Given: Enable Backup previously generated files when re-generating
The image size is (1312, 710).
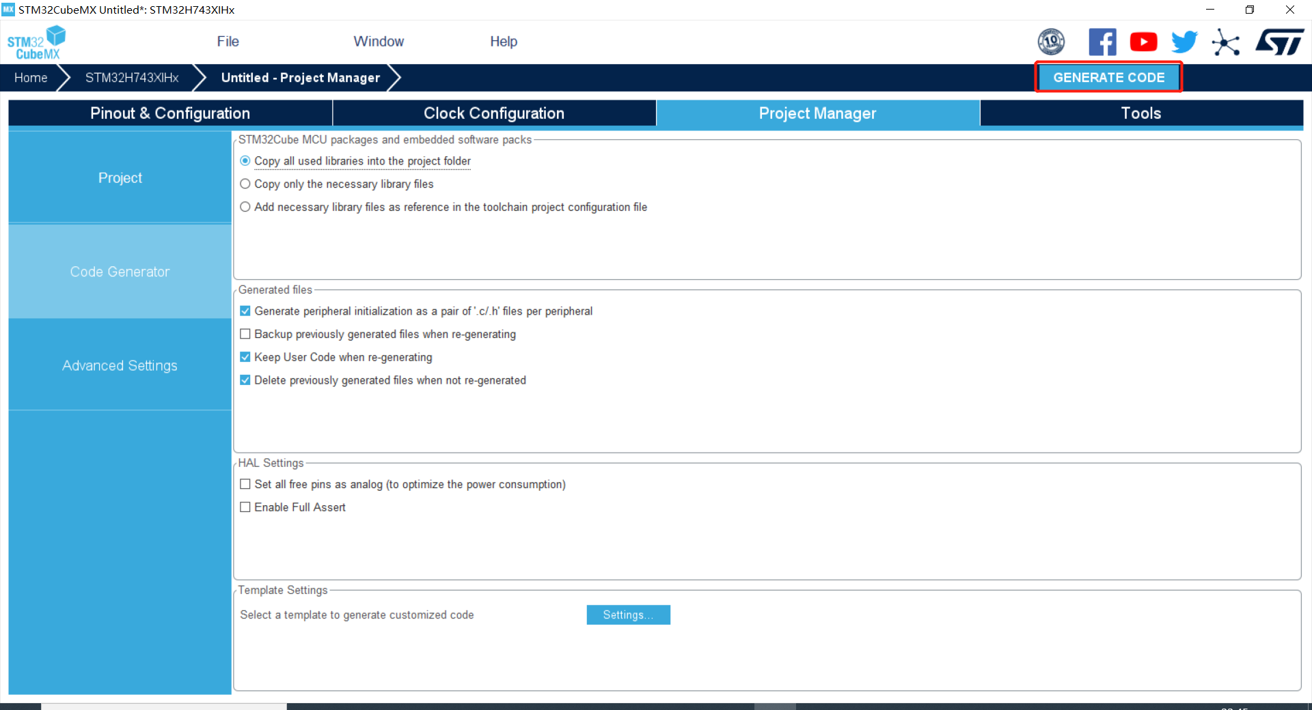Looking at the screenshot, I should [x=245, y=335].
